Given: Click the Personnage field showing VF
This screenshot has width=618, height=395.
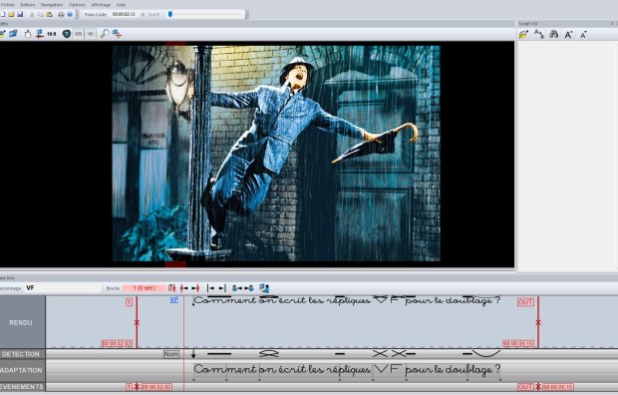Looking at the screenshot, I should 63,288.
